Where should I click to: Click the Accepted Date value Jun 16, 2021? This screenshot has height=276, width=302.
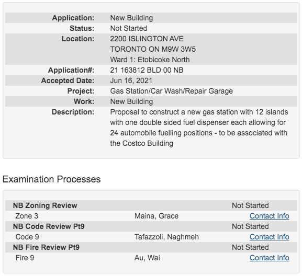[x=131, y=80]
